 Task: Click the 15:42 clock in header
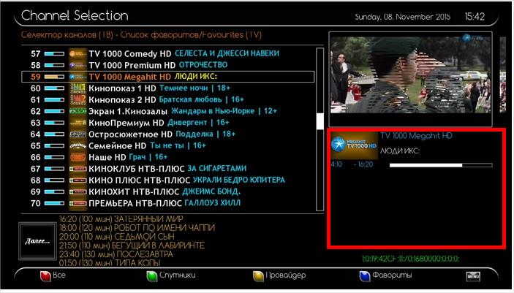coord(475,16)
